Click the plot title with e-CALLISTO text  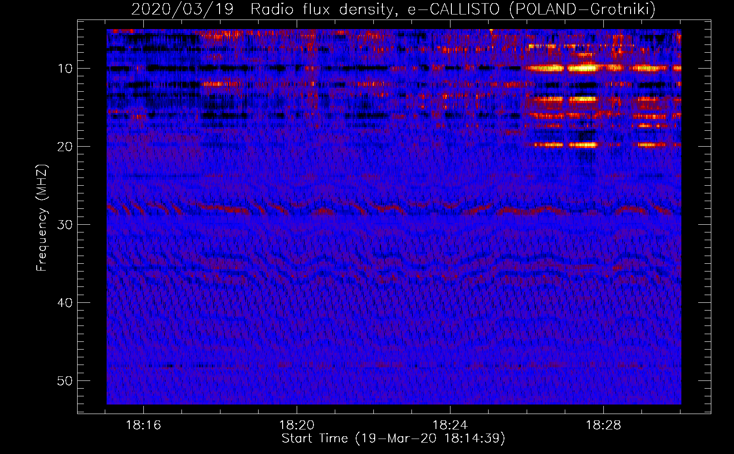click(393, 9)
